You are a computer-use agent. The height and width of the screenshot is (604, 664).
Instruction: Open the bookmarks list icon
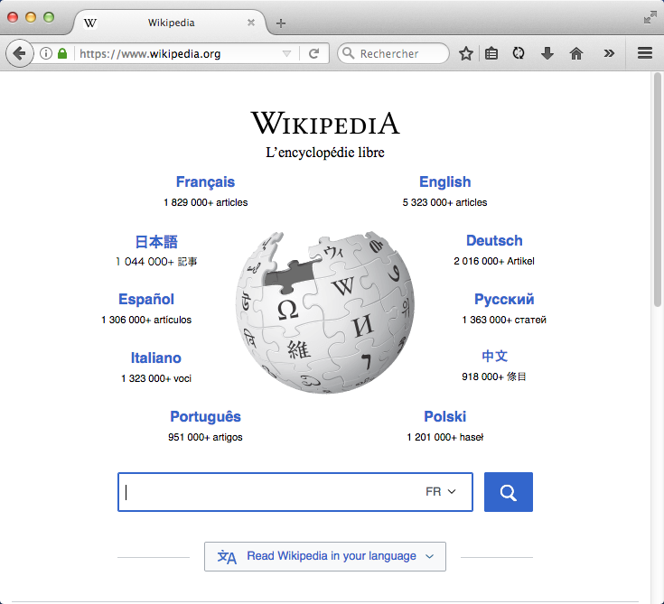click(x=491, y=53)
